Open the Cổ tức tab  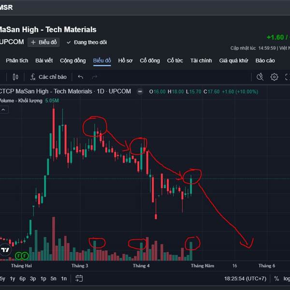click(x=175, y=60)
